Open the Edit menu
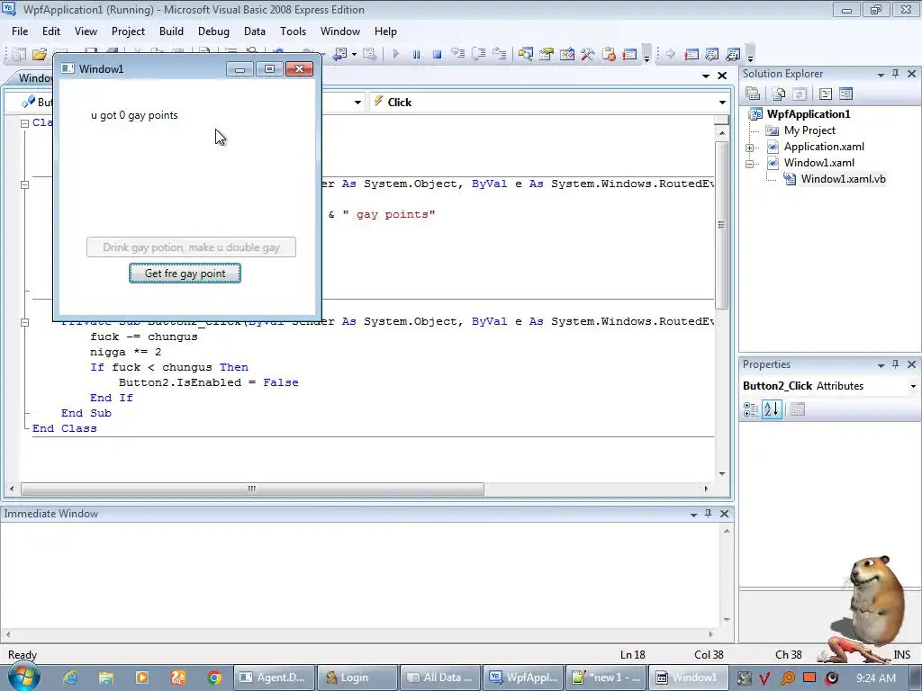Screen dimensions: 922x691 (x=51, y=31)
